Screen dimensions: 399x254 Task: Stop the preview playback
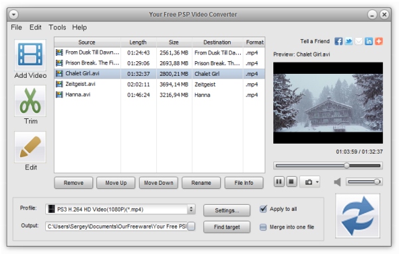tap(291, 182)
